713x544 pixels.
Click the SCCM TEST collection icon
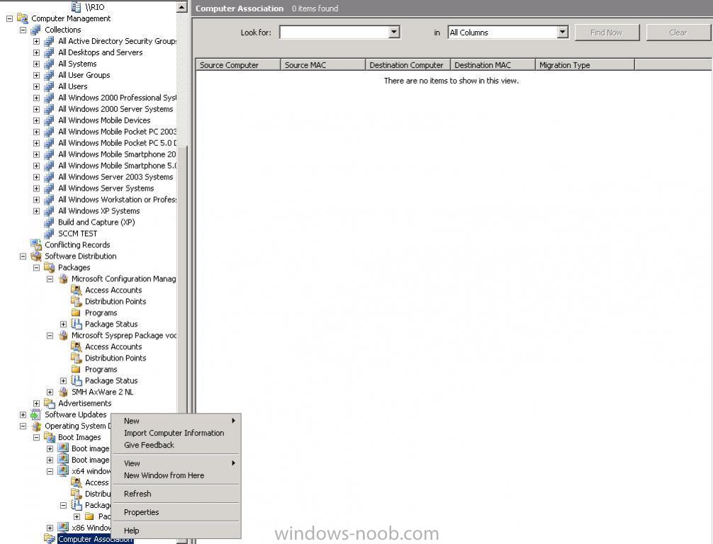click(49, 234)
